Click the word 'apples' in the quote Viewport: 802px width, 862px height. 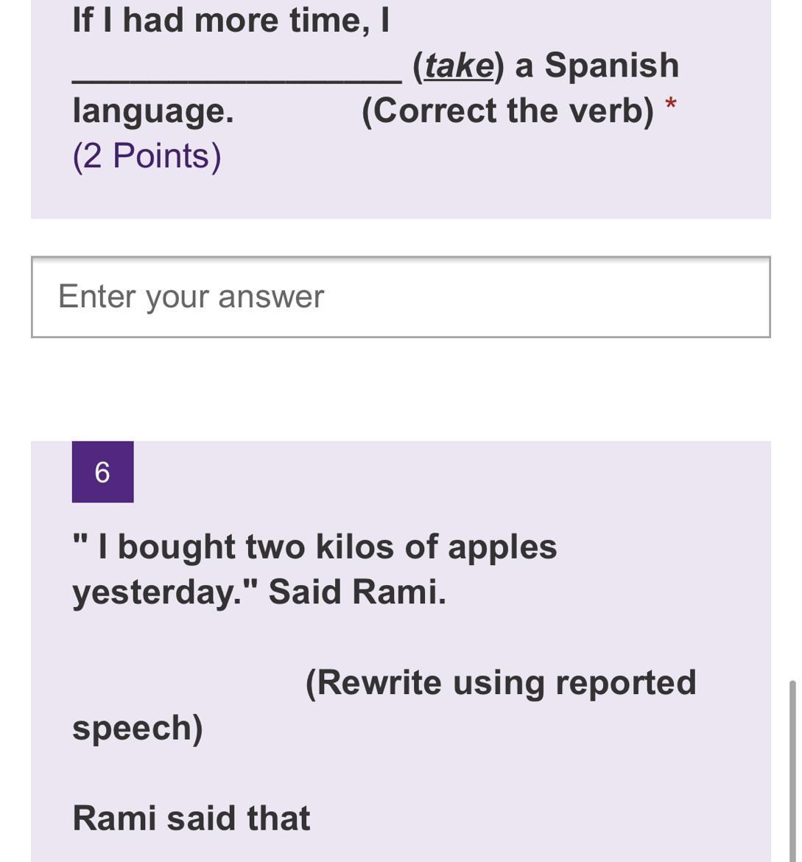click(502, 547)
